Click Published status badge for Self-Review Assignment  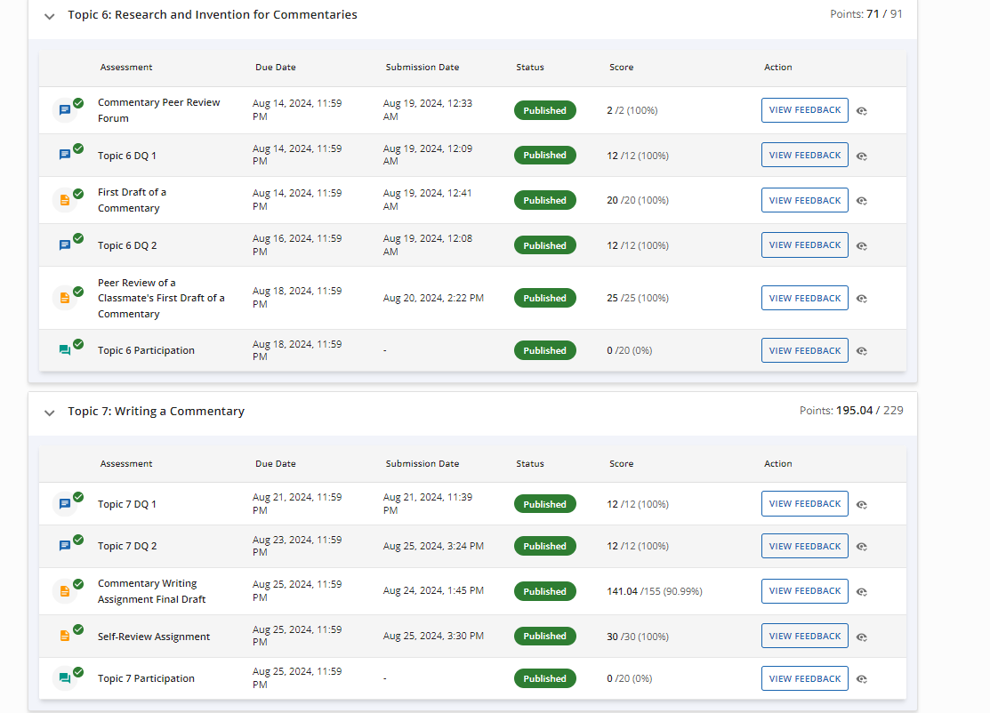click(x=545, y=636)
